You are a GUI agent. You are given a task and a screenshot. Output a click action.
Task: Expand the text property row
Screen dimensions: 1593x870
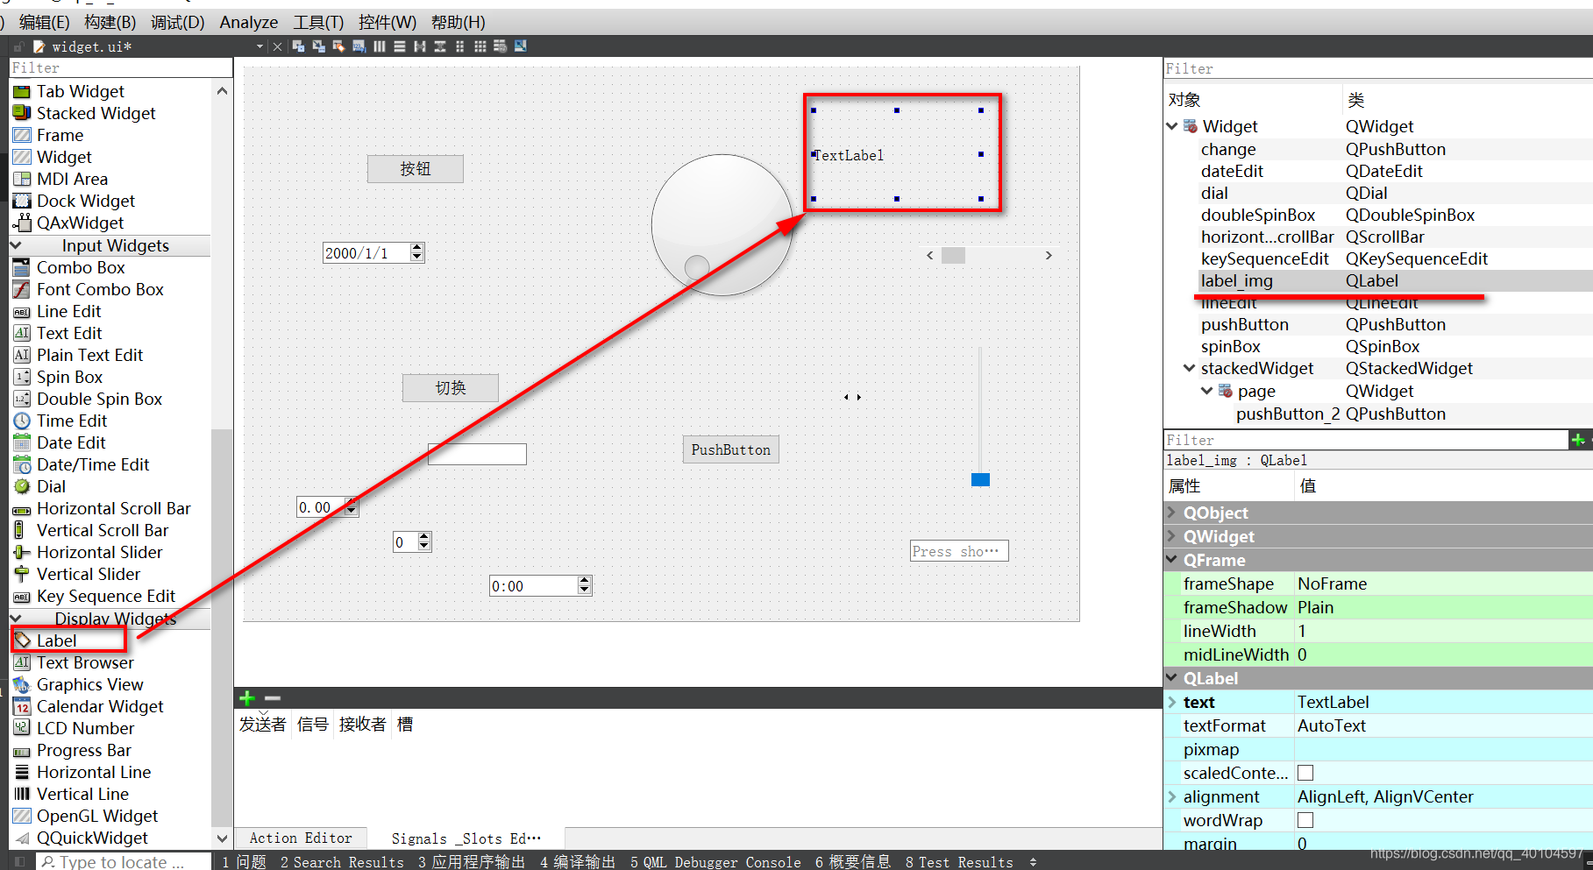pos(1172,702)
